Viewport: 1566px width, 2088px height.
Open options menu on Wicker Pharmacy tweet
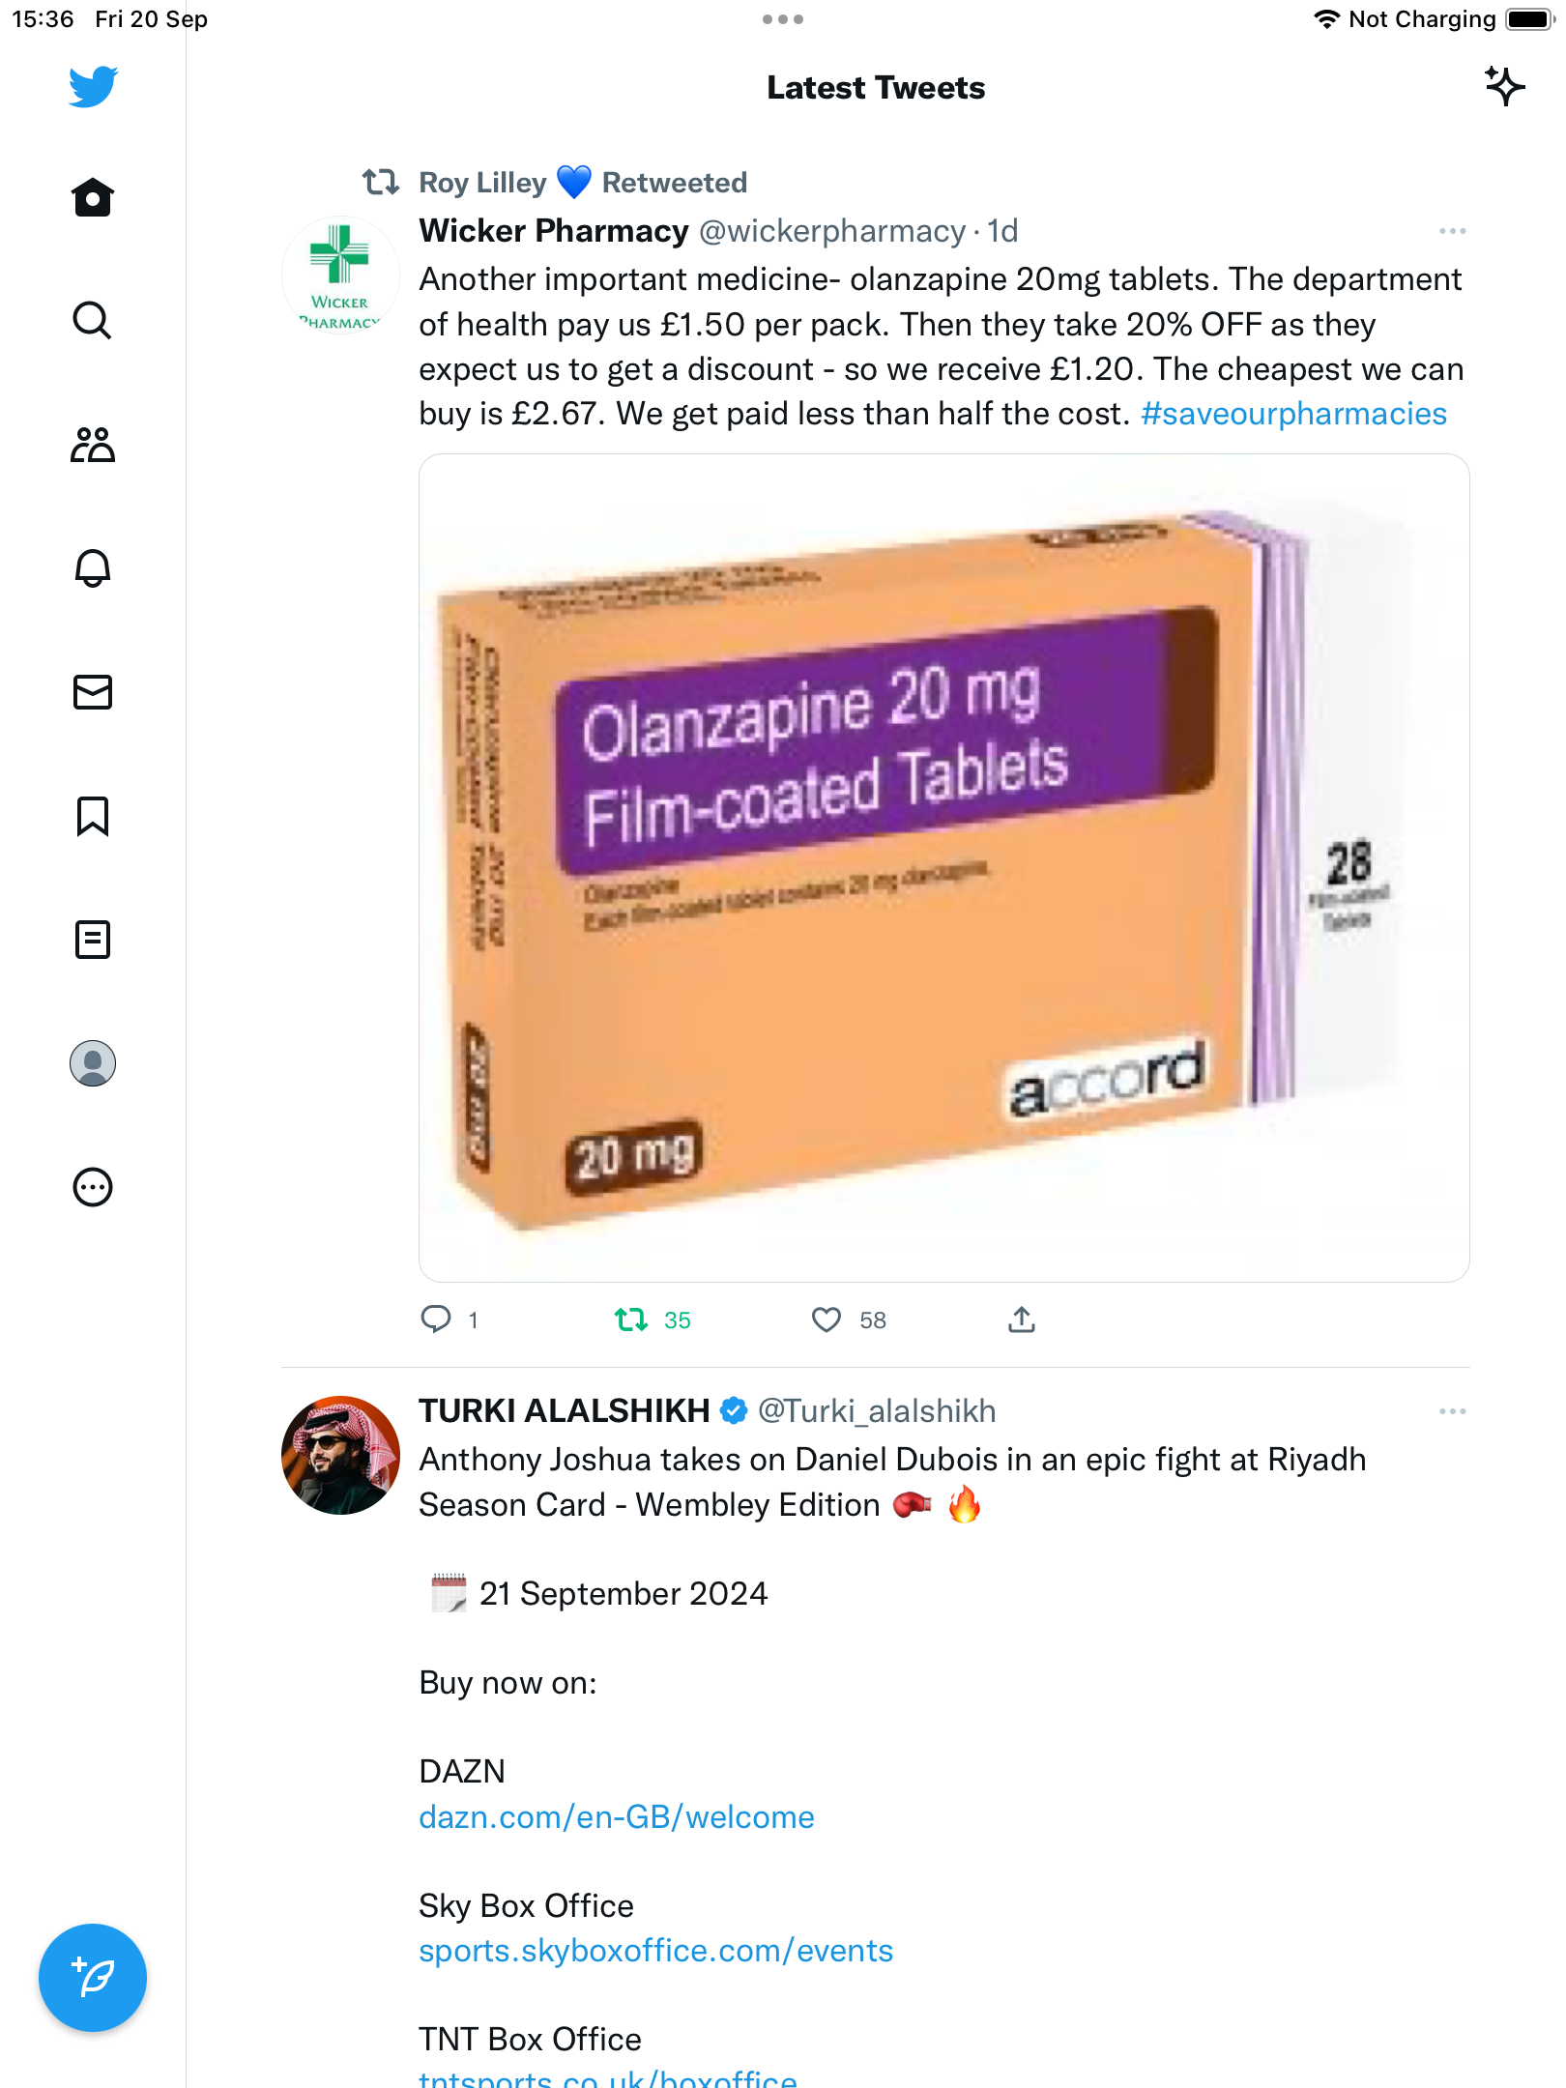[x=1452, y=231]
